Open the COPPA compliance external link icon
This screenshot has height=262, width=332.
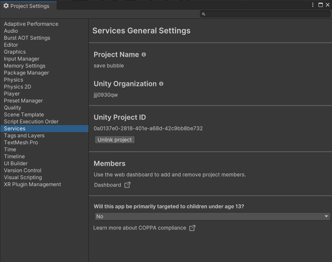tap(192, 228)
